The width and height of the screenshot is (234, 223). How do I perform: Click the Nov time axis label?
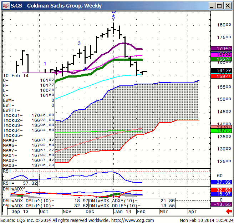pos(67,212)
